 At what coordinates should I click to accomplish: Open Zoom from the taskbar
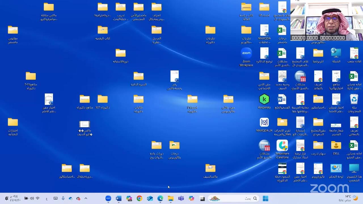pos(108,198)
